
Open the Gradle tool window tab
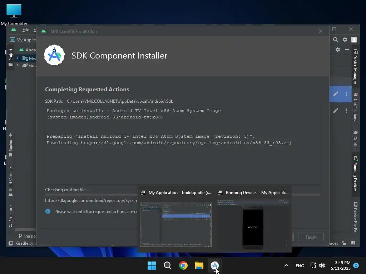coord(355,139)
